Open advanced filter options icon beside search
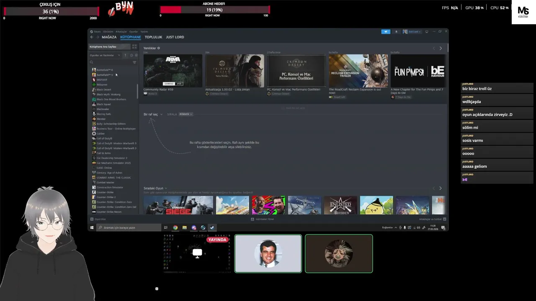This screenshot has width=536, height=301. click(134, 62)
